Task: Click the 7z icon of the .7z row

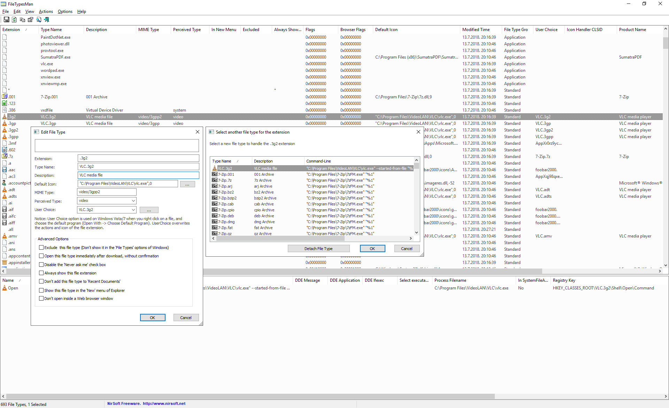Action: tap(5, 157)
